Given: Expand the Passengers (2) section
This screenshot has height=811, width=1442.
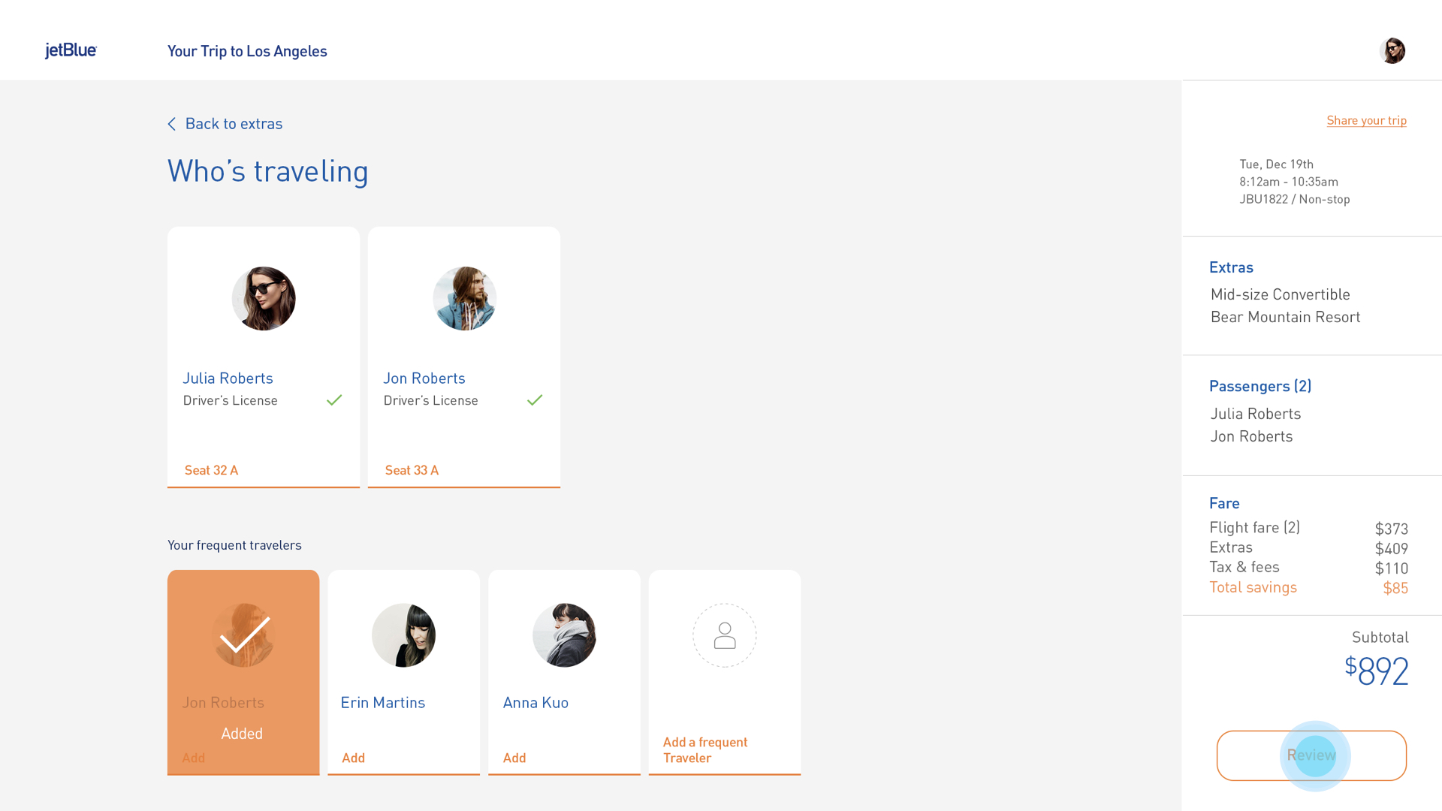Looking at the screenshot, I should [x=1260, y=386].
